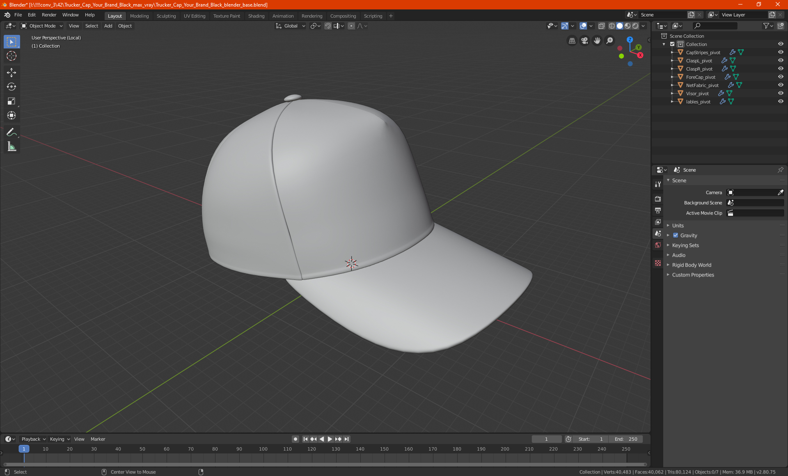Switch to solid viewport shading
This screenshot has height=476, width=788.
point(620,26)
